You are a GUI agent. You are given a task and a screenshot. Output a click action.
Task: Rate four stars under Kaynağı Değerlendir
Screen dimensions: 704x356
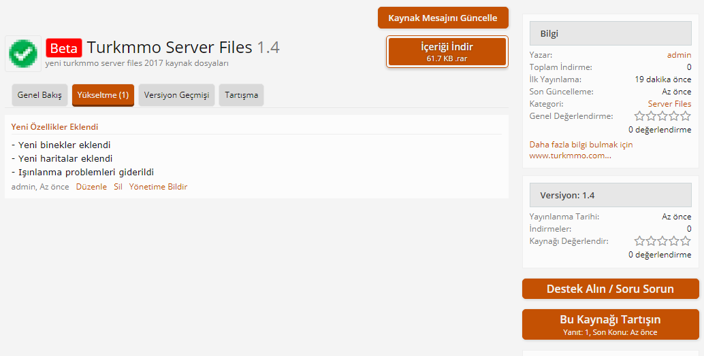pos(674,241)
